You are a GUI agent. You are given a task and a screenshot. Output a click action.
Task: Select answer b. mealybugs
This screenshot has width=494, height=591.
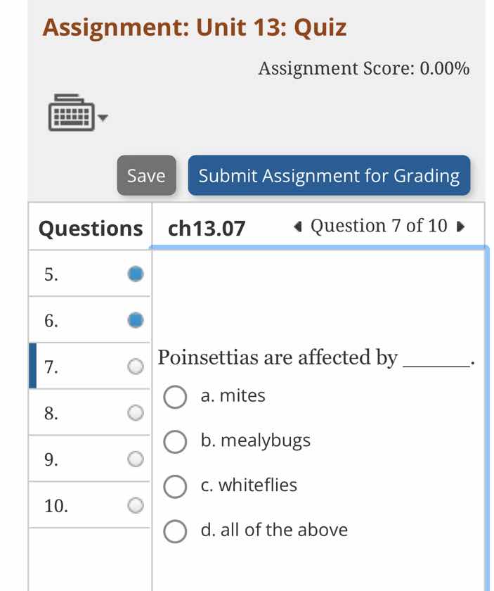175,442
